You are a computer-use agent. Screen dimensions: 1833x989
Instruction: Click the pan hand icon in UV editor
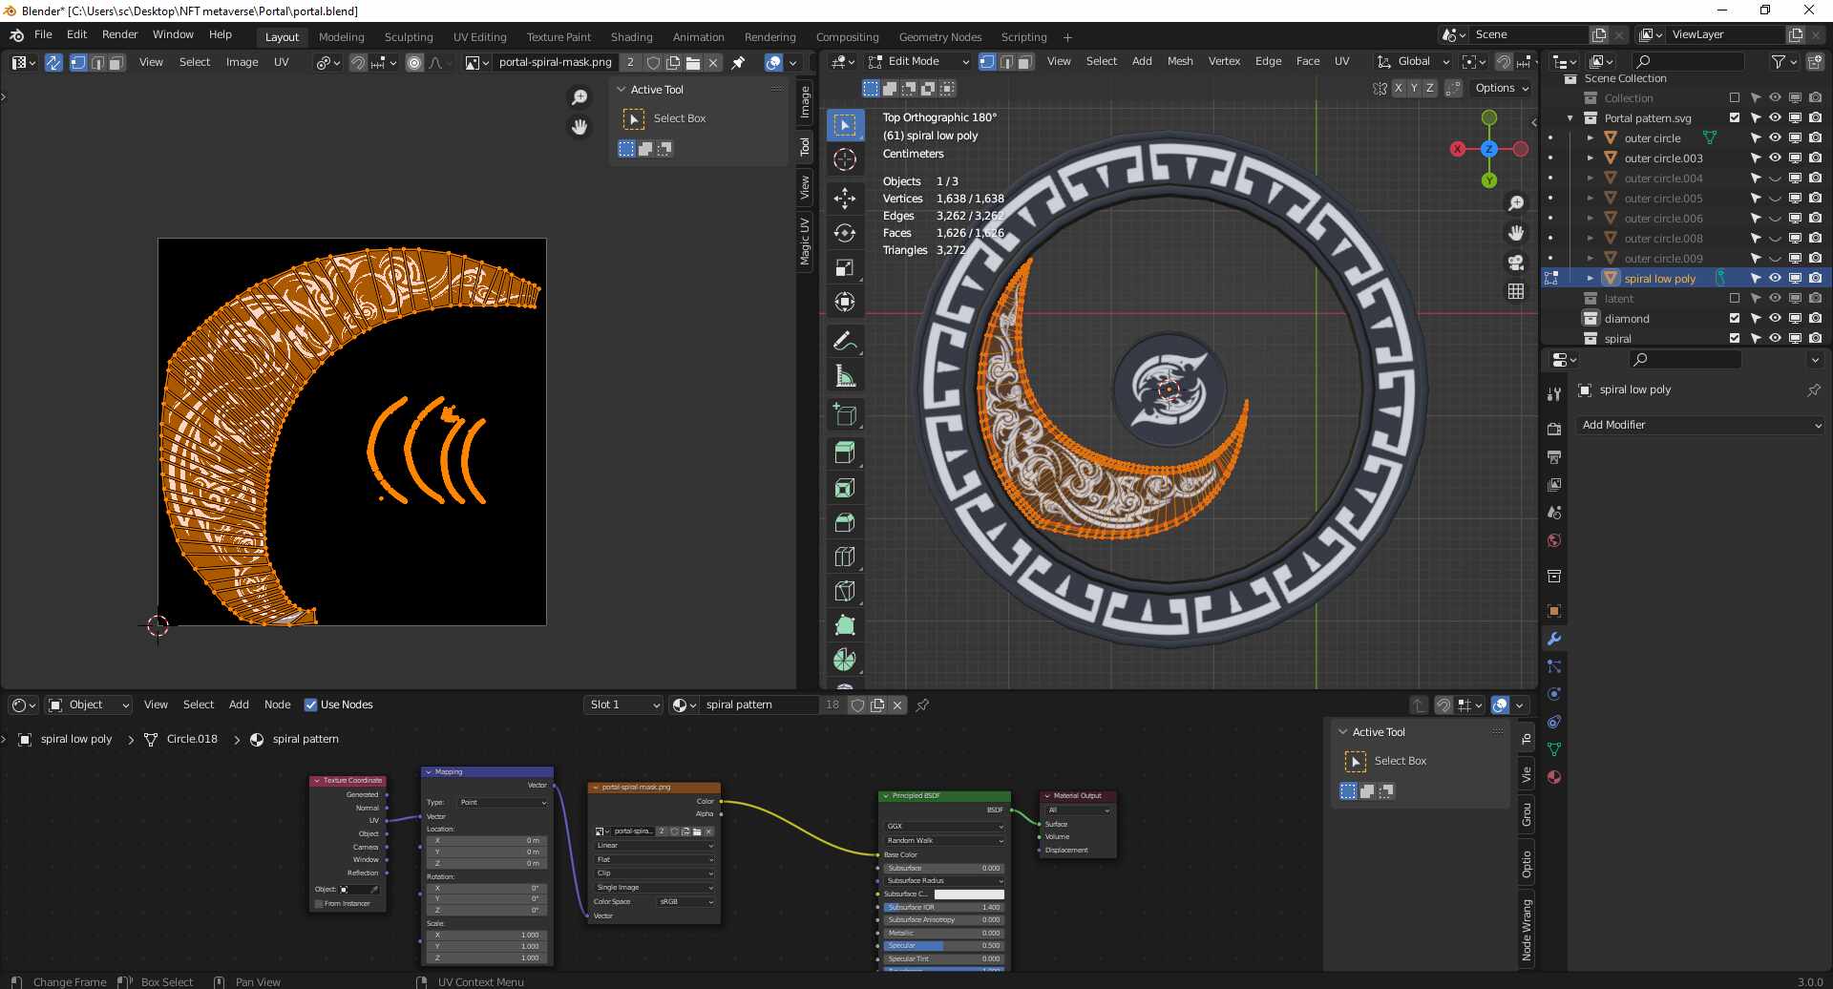579,127
